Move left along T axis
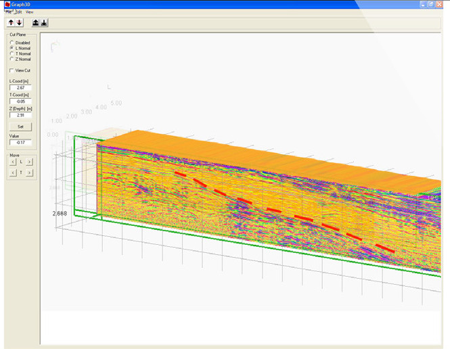450x349 pixels. click(13, 173)
